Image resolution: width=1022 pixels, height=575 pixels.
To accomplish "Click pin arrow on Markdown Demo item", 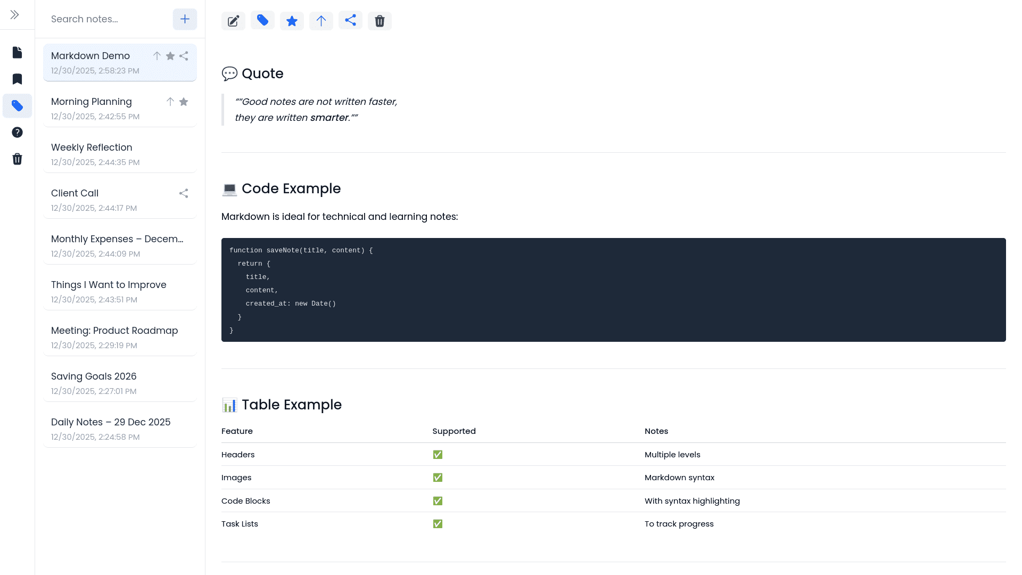I will click(x=157, y=56).
